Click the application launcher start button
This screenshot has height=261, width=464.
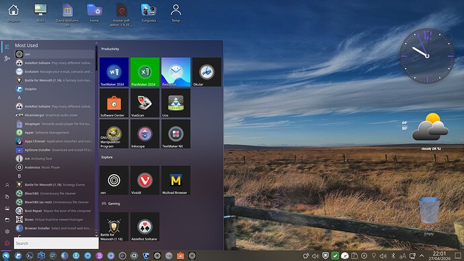click(6, 256)
